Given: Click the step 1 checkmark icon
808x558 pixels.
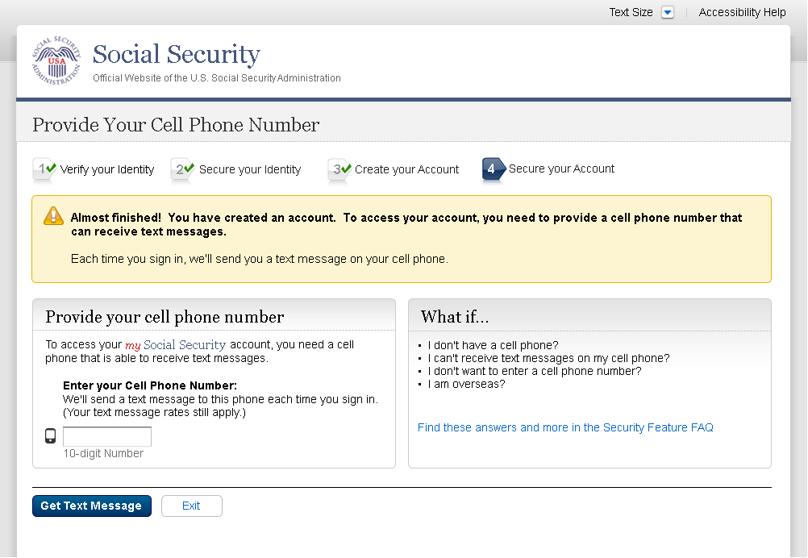Looking at the screenshot, I should click(x=52, y=169).
